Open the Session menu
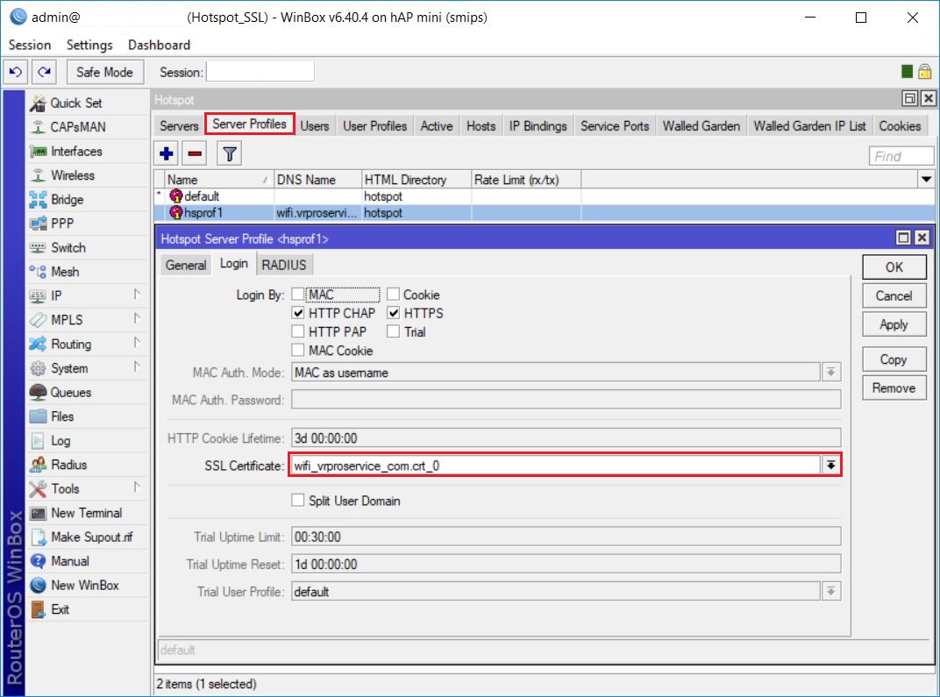 [x=30, y=45]
